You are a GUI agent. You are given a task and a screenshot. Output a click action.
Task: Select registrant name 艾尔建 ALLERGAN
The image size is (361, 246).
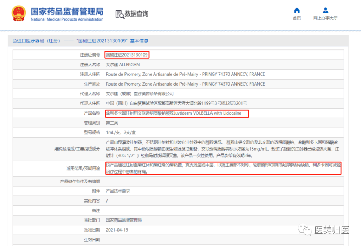point(123,65)
